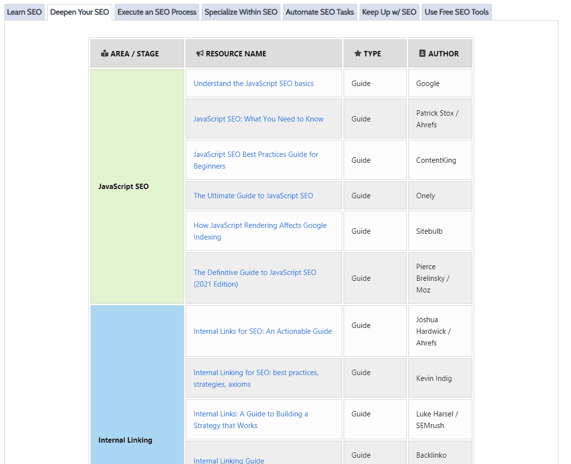Click the Author header contact icon
The image size is (571, 464).
(x=422, y=53)
